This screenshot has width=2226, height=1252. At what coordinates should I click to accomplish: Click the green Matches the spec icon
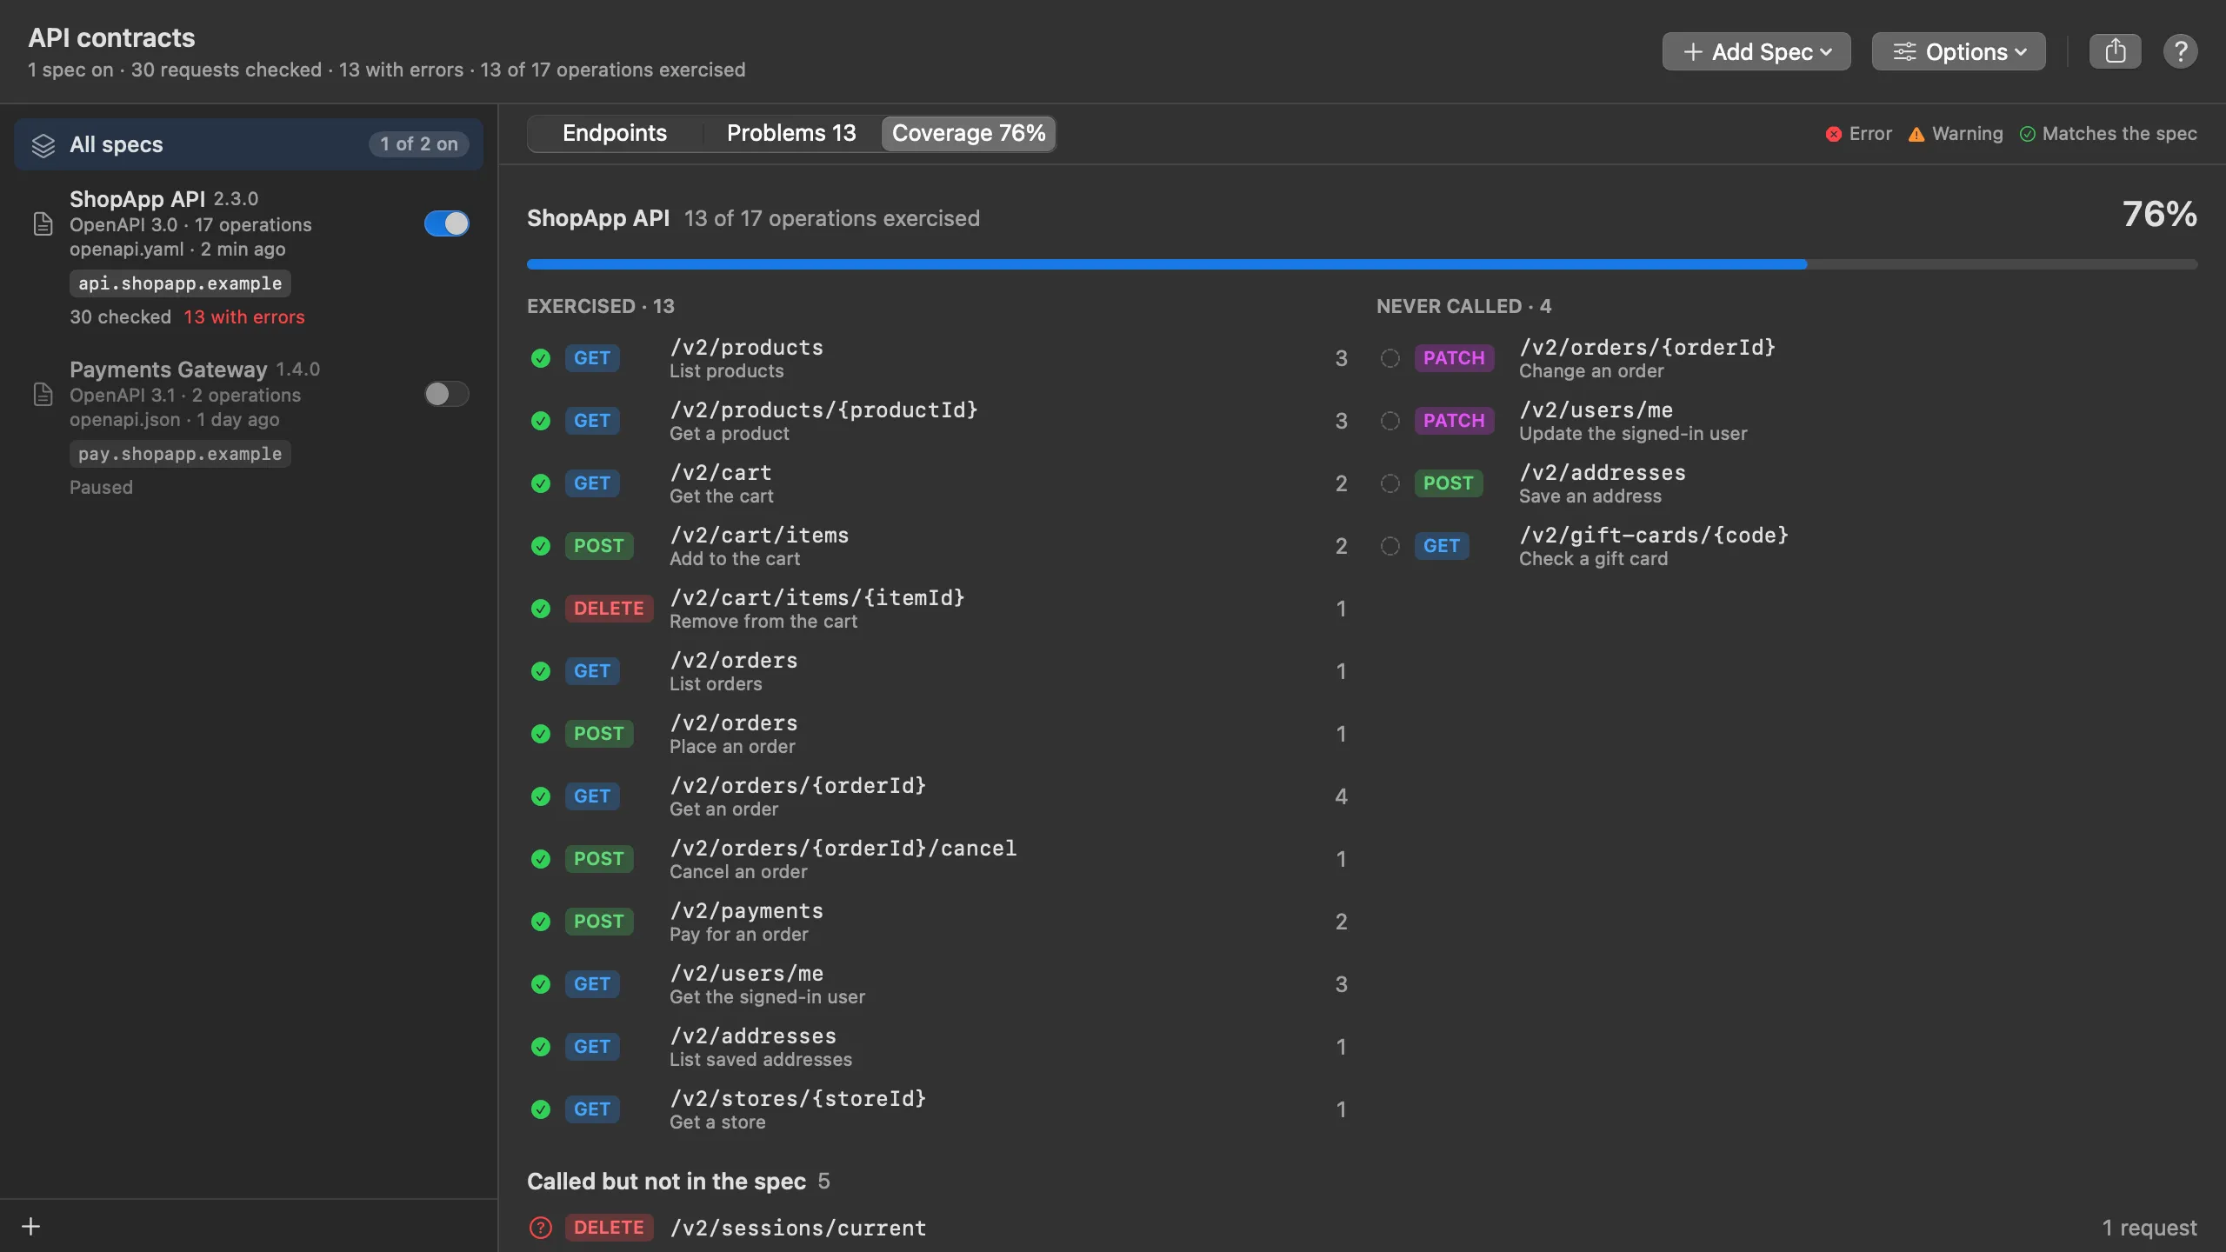coord(2028,134)
